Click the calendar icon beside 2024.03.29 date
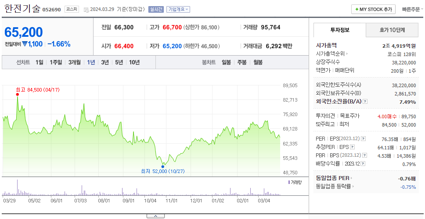This screenshot has width=425, height=219. click(x=86, y=10)
